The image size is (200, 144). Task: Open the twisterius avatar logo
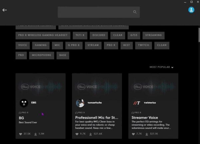(137, 103)
